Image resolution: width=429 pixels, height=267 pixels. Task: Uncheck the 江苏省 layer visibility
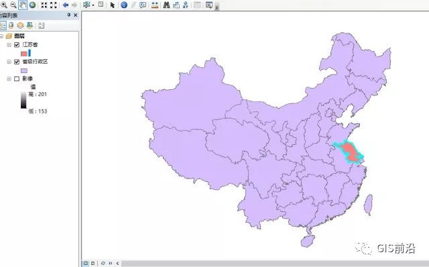point(17,45)
